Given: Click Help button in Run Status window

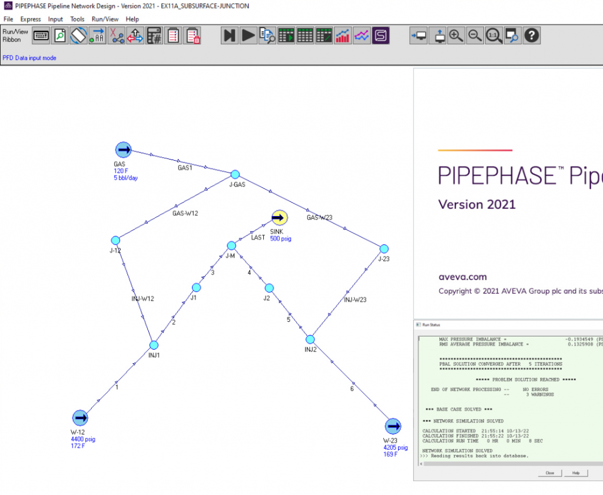Looking at the screenshot, I should [x=576, y=473].
